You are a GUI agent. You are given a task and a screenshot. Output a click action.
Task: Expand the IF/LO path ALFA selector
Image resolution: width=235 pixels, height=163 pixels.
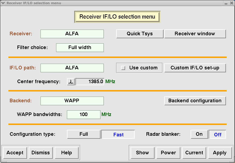(72, 68)
